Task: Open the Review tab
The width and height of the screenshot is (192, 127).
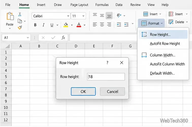Action: coord(135,5)
